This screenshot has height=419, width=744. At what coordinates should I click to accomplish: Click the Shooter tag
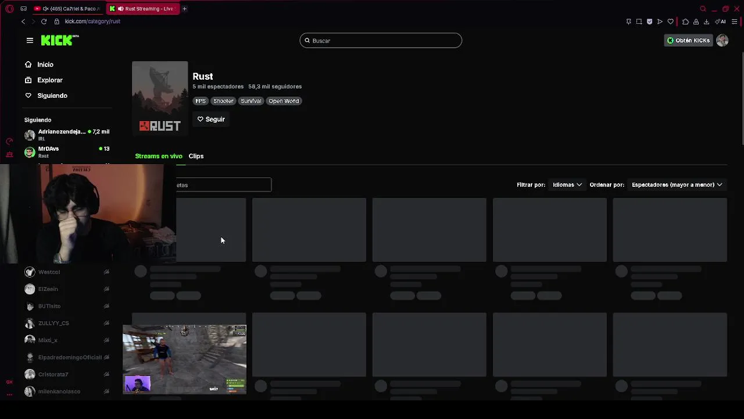click(x=223, y=101)
